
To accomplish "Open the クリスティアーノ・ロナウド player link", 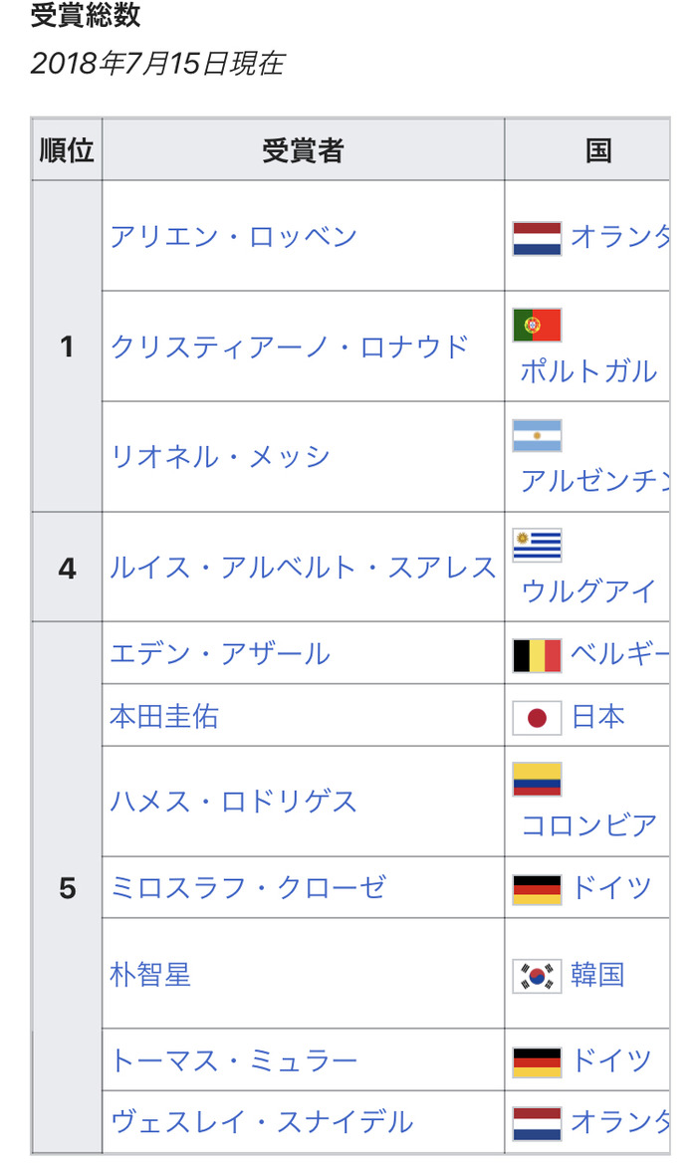I will click(290, 347).
